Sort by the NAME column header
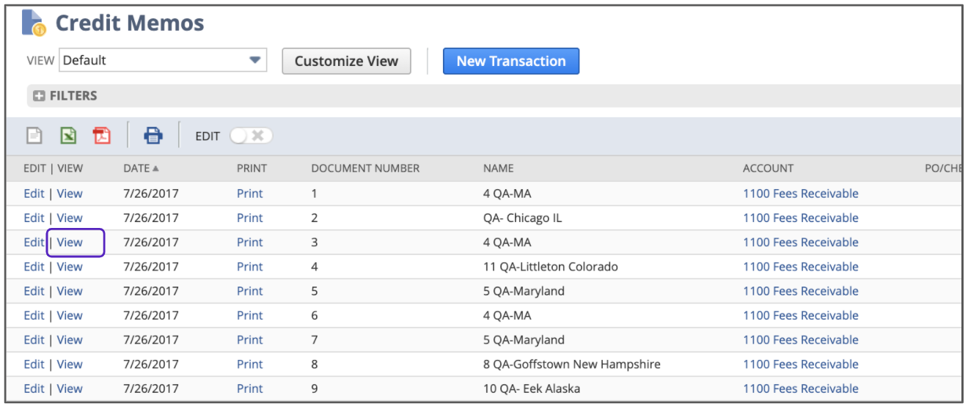The width and height of the screenshot is (968, 409). pos(499,169)
